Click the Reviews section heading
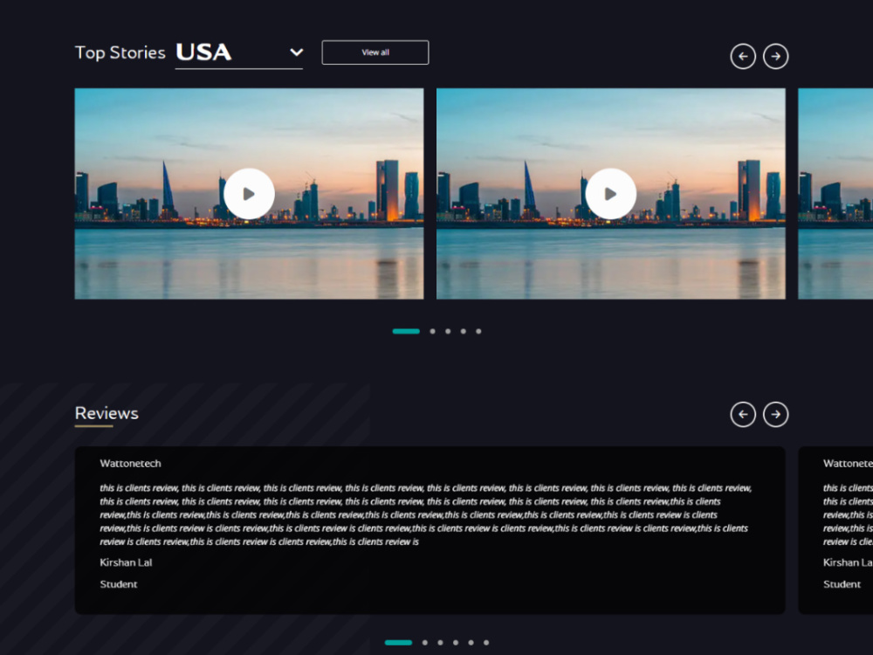The width and height of the screenshot is (873, 655). click(107, 414)
